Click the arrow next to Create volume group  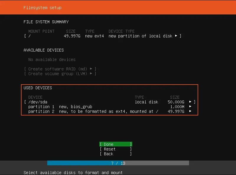91,74
